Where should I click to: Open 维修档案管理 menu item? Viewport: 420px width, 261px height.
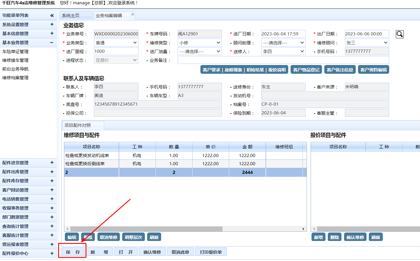click(x=15, y=78)
